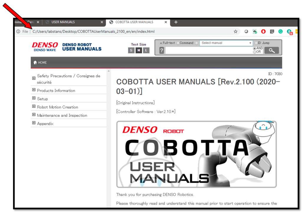Click the COBOTTA USER MANUALS Rev.2.100 heading

tap(198, 86)
